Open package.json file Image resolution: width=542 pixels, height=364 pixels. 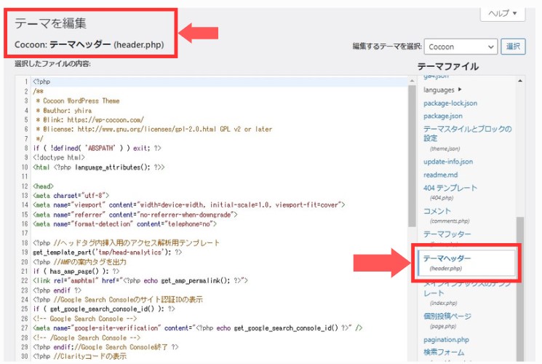(x=443, y=116)
